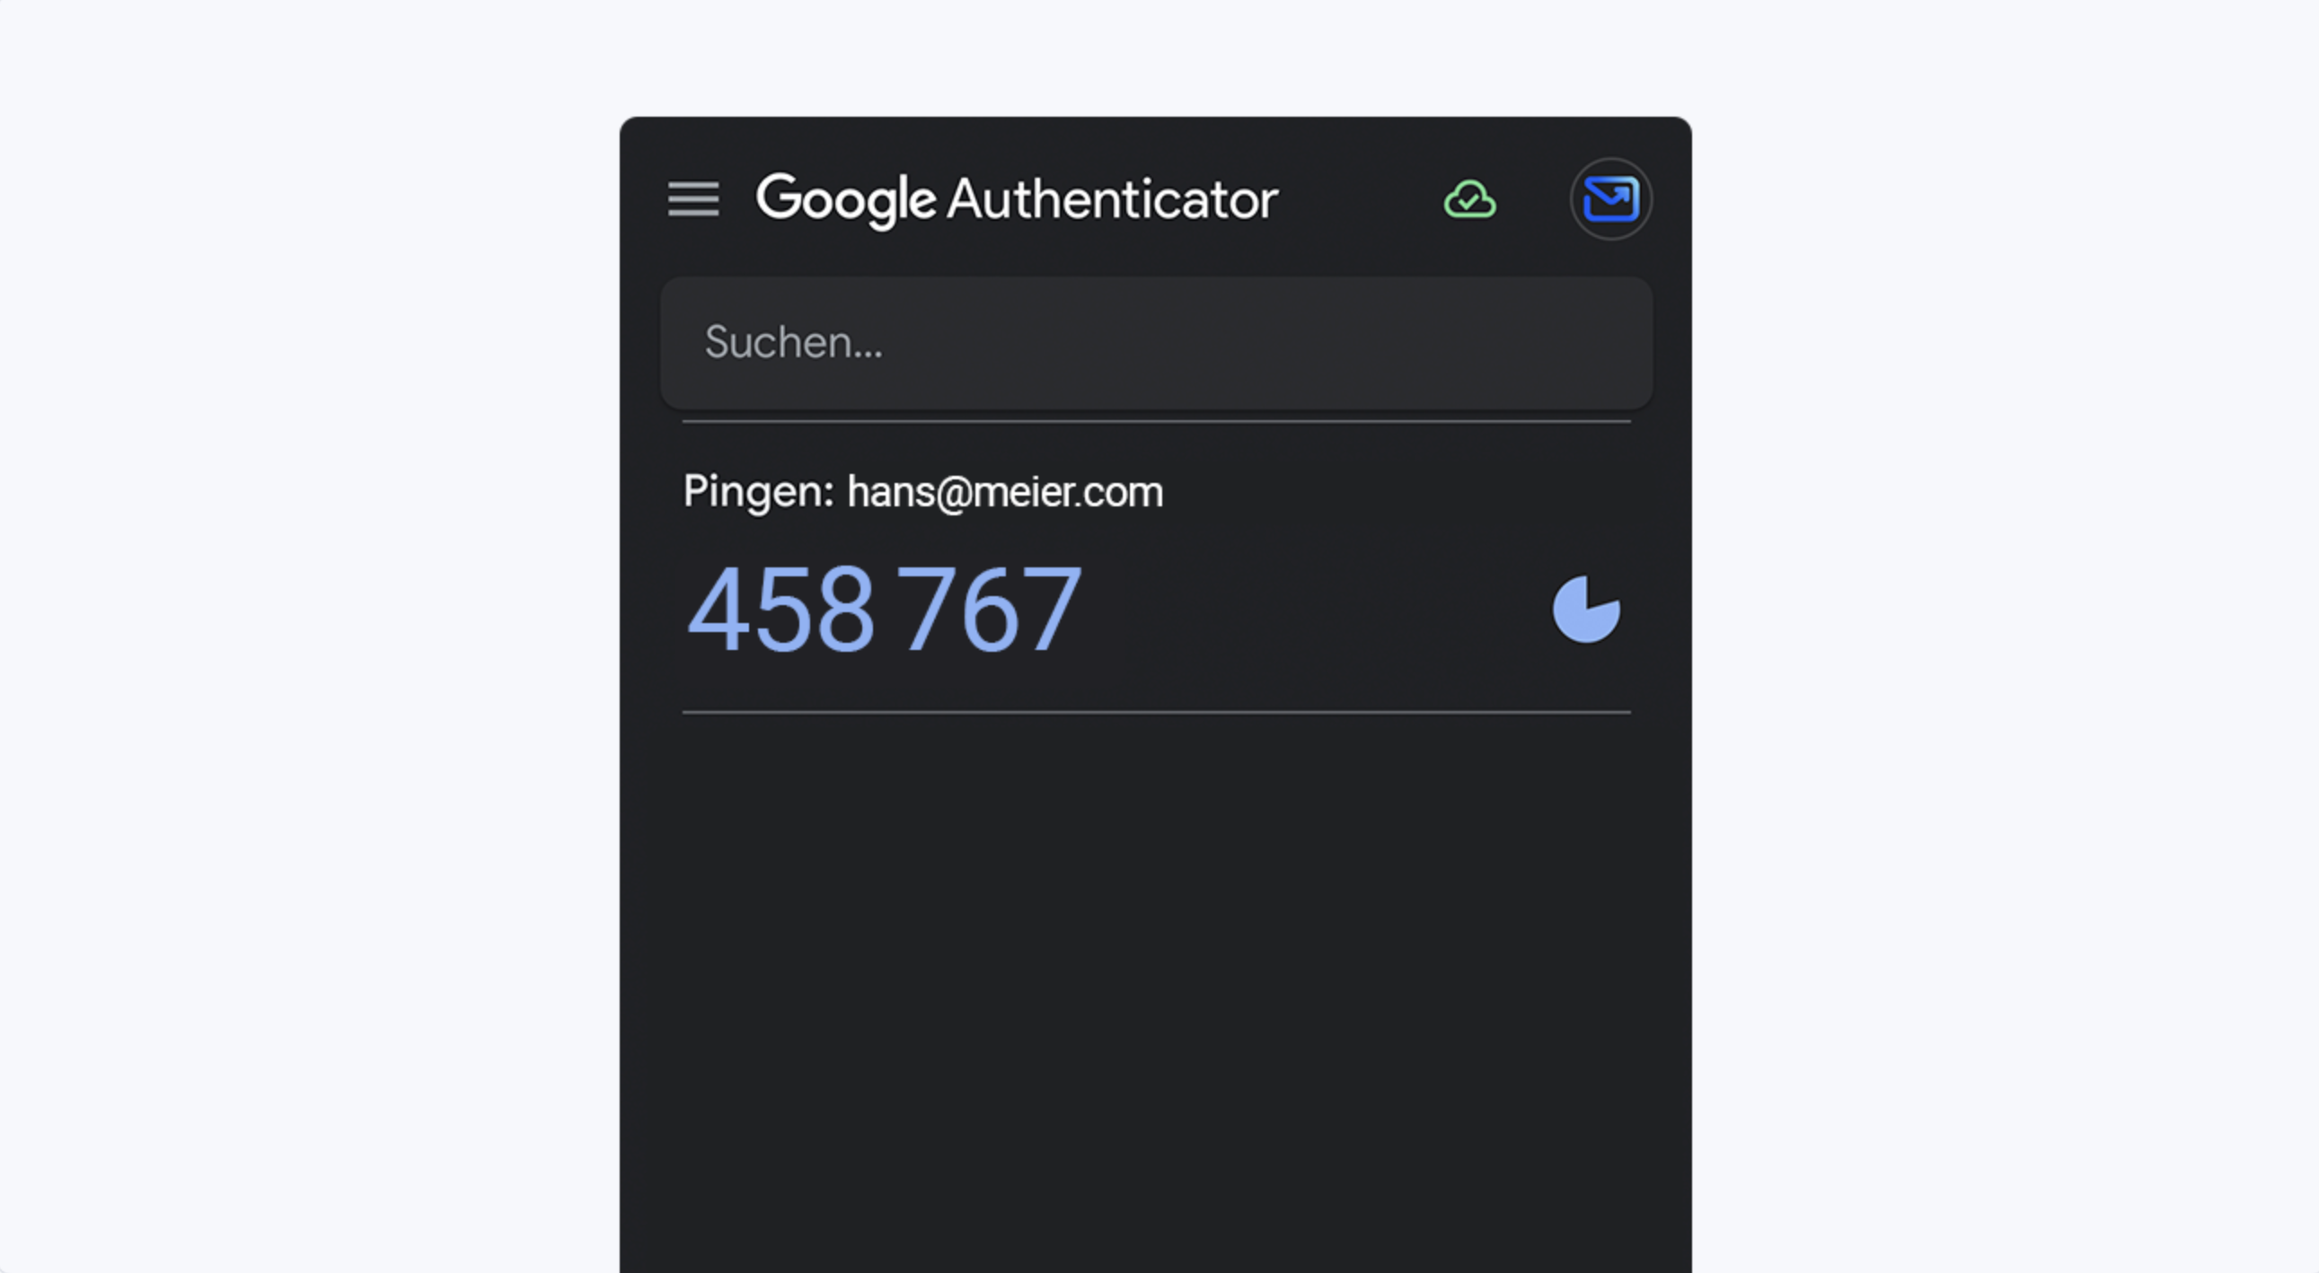The width and height of the screenshot is (2319, 1273).
Task: Focus the Suchen... search field
Action: tap(1156, 343)
